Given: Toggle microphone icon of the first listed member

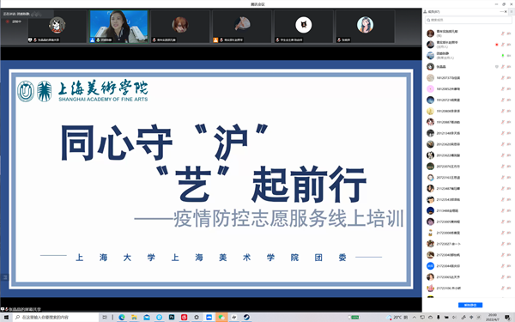Looking at the screenshot, I should tap(502, 33).
